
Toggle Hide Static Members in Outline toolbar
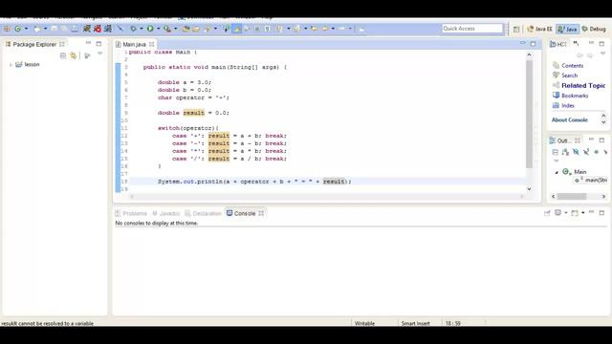(x=586, y=152)
